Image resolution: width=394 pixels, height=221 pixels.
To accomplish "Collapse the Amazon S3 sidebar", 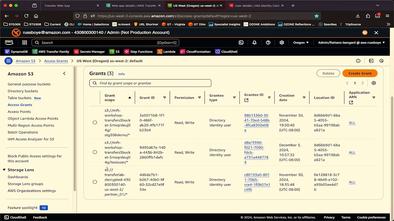I will coord(64,74).
